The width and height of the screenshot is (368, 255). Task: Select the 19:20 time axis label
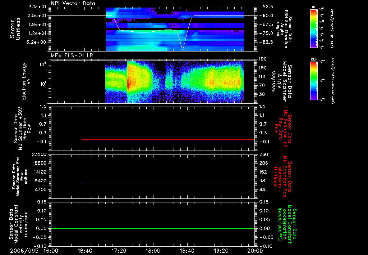[x=221, y=251]
